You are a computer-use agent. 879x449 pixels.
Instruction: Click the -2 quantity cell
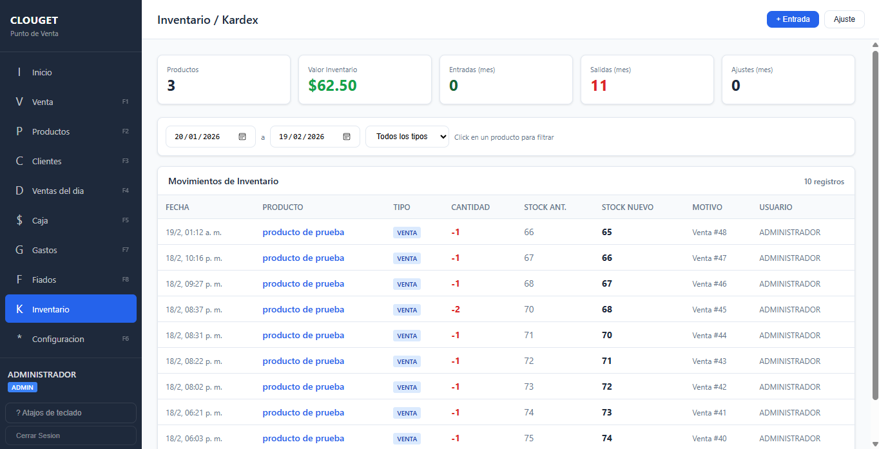click(x=456, y=309)
